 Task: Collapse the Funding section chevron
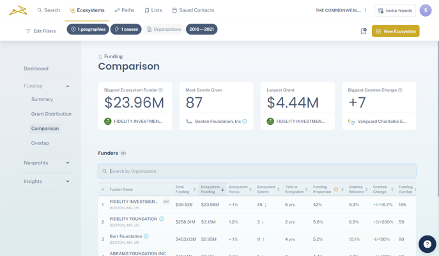68,86
